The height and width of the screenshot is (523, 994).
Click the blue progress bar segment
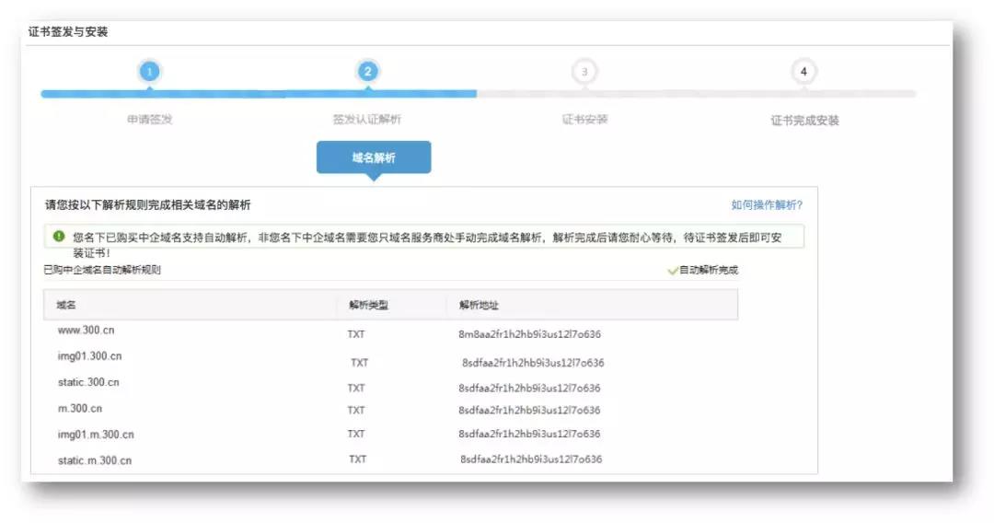tap(259, 94)
